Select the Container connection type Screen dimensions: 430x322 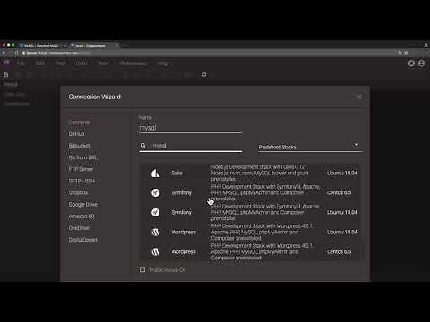[79, 123]
